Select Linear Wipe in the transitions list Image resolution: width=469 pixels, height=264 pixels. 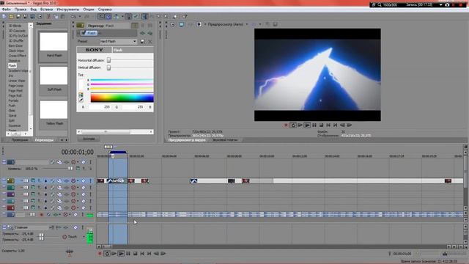coord(17,81)
